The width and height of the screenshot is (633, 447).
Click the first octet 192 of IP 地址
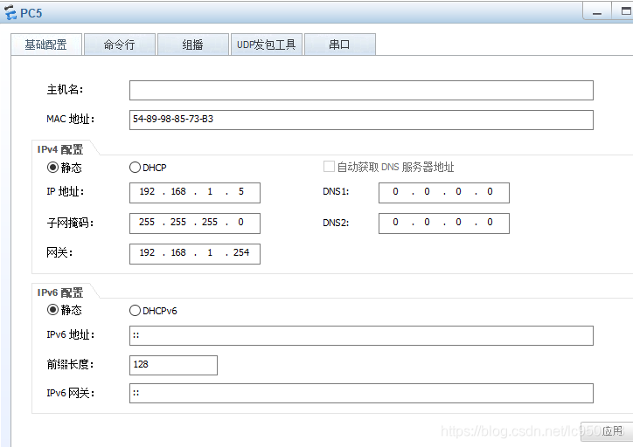coord(147,191)
